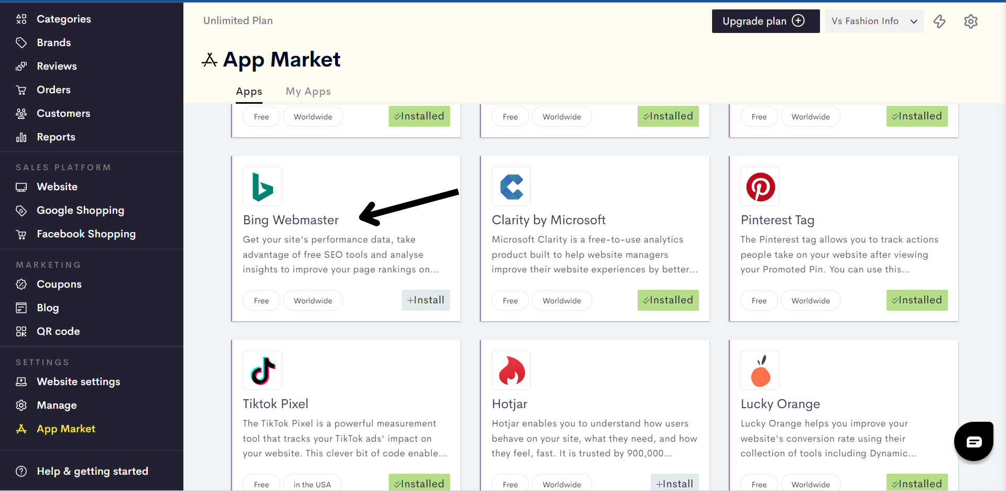Image resolution: width=1006 pixels, height=491 pixels.
Task: Open the chat support widget
Action: 974,441
